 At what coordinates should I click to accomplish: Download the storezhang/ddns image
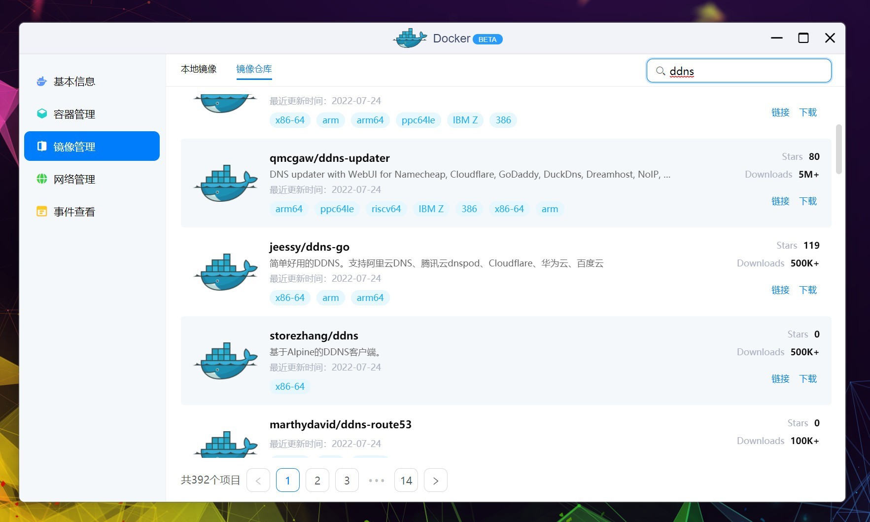pos(808,379)
